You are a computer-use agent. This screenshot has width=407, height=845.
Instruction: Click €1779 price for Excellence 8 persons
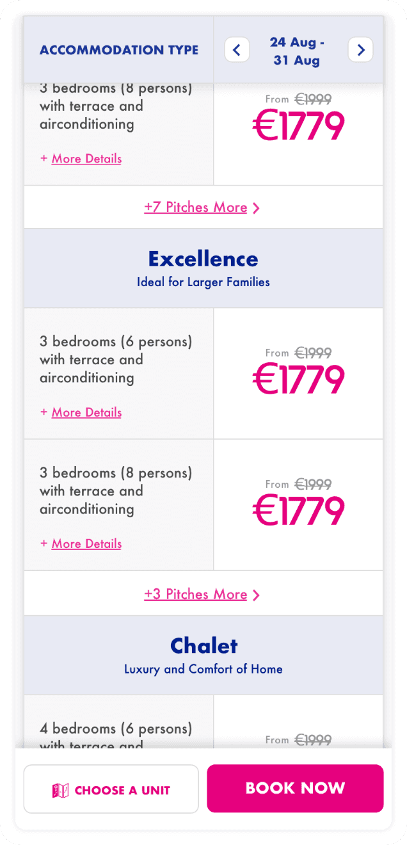(x=298, y=510)
